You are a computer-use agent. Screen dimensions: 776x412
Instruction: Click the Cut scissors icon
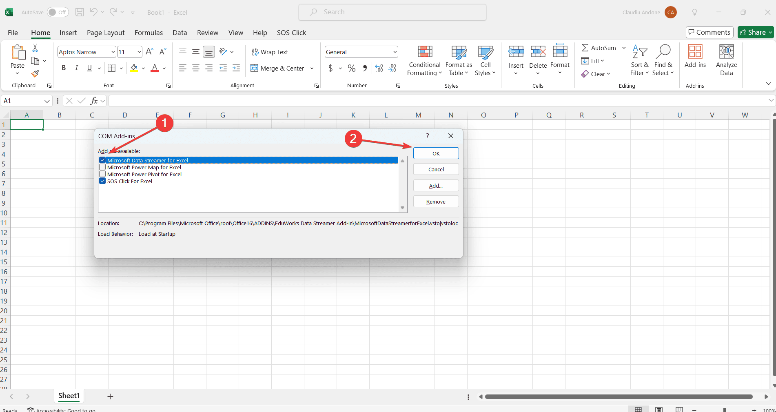coord(35,48)
